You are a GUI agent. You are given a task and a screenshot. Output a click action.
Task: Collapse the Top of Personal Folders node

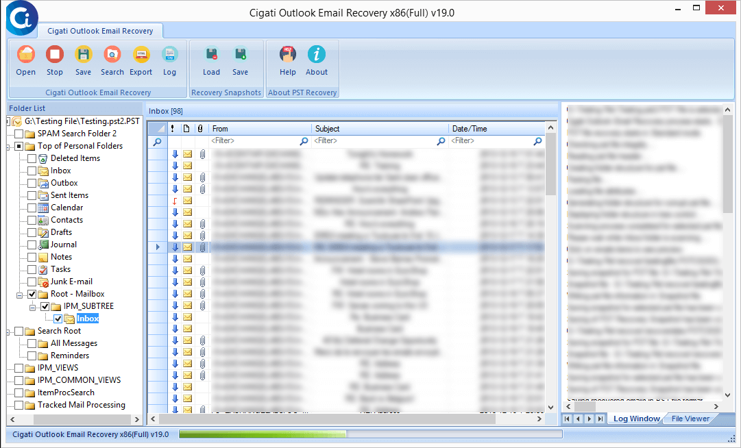[8, 147]
